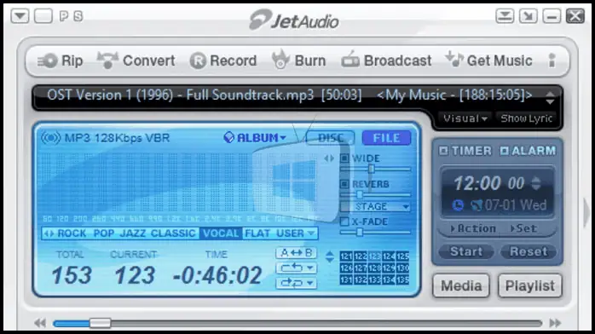Switch to DISC mode

pyautogui.click(x=330, y=138)
